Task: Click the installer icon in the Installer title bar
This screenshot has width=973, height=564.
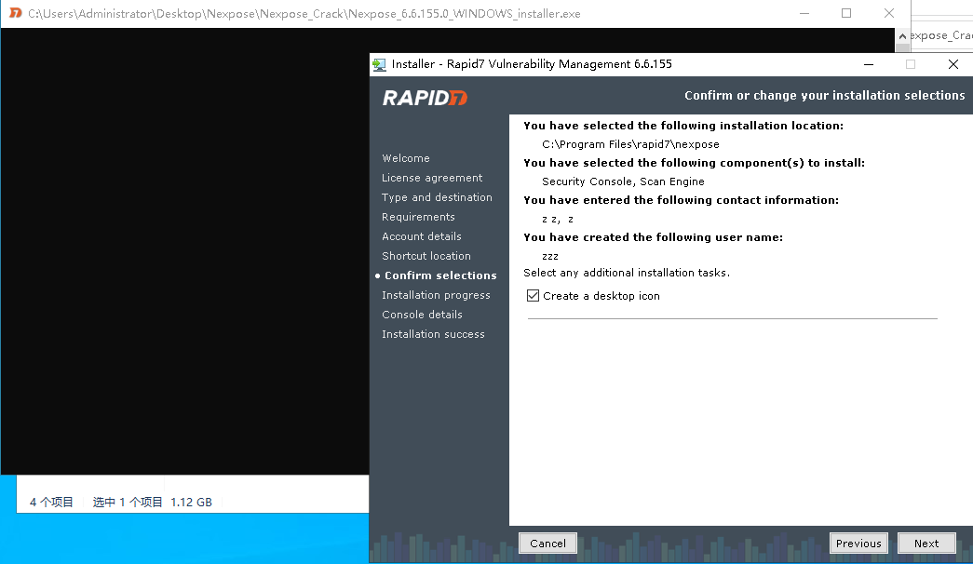Action: [x=379, y=64]
